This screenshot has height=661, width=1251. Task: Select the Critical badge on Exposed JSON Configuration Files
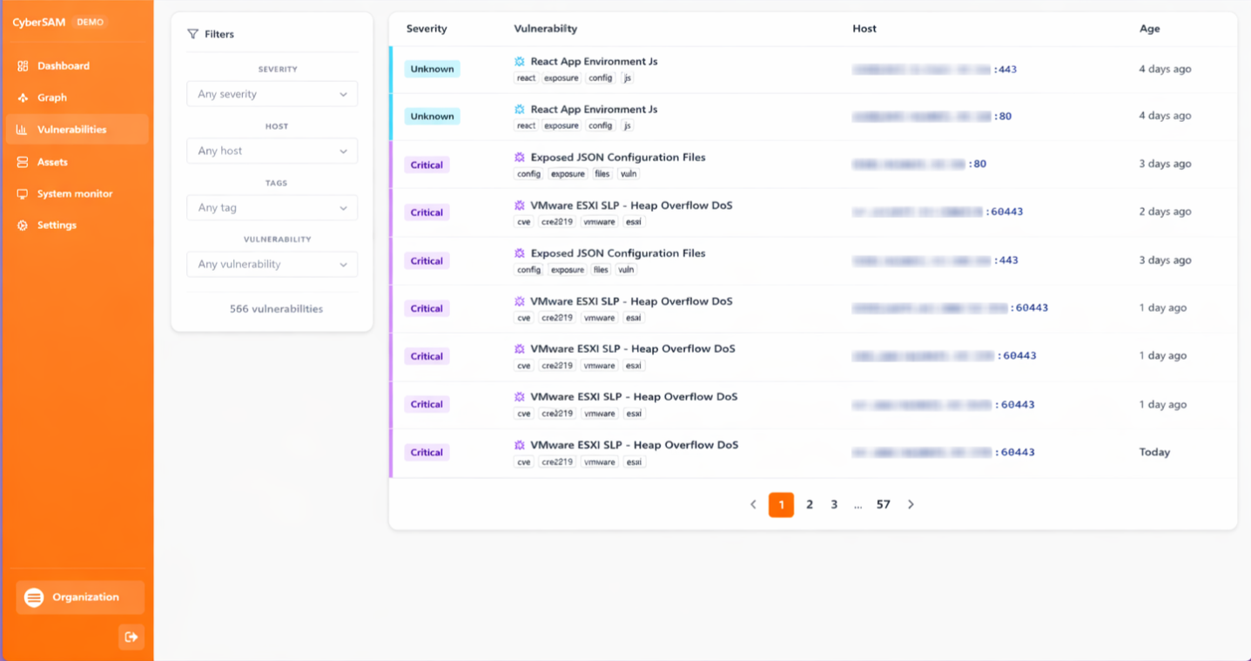pos(427,164)
